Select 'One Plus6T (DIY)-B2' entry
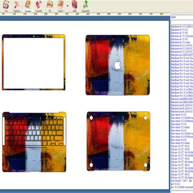The image size is (193, 193). (x=181, y=181)
